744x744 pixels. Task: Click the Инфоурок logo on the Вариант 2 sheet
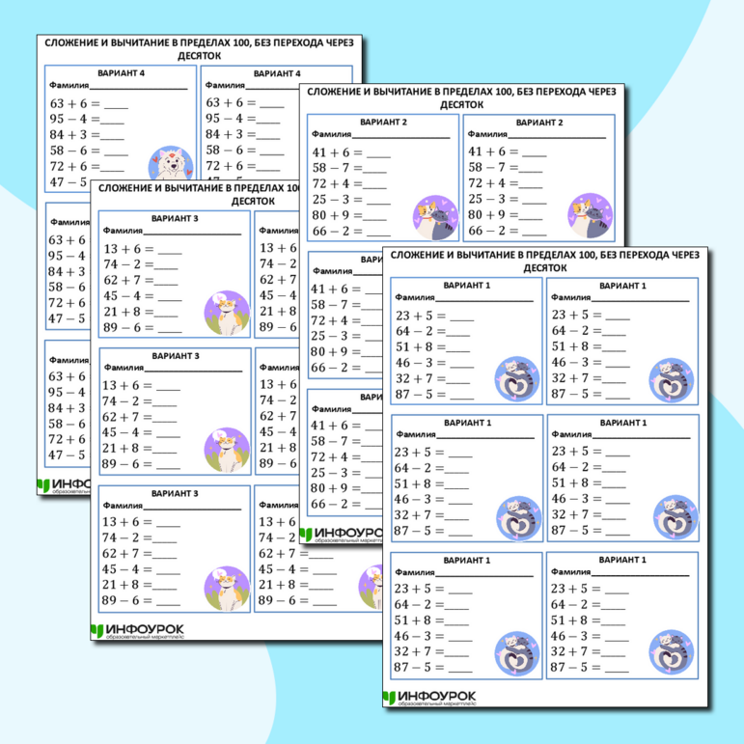point(347,534)
